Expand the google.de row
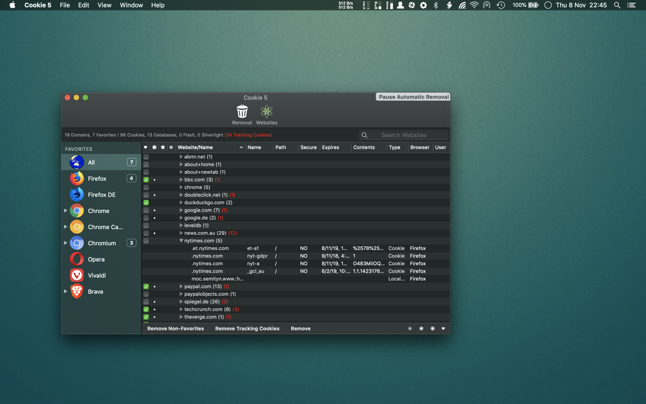 pyautogui.click(x=181, y=218)
